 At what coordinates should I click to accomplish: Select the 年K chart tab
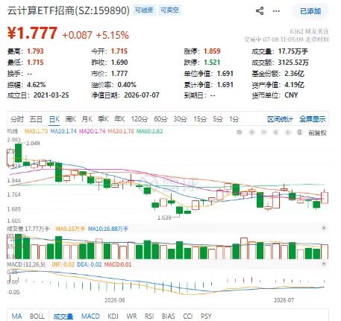pos(119,119)
